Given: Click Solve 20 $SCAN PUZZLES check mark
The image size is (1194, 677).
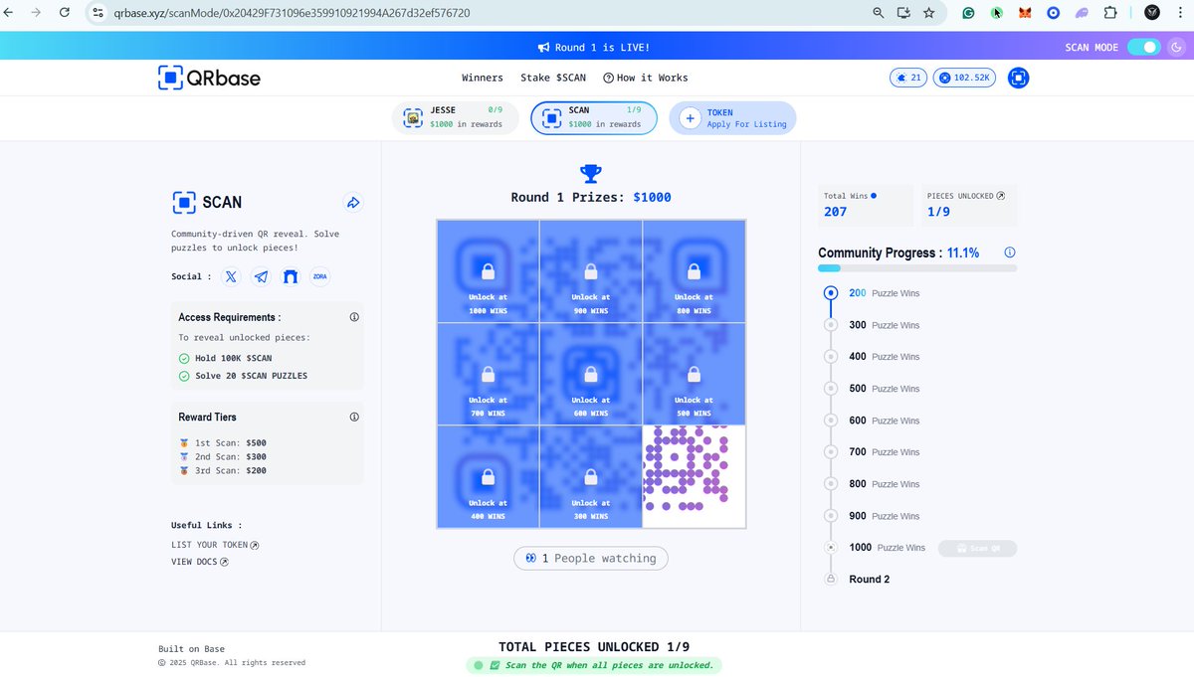Looking at the screenshot, I should tap(184, 376).
